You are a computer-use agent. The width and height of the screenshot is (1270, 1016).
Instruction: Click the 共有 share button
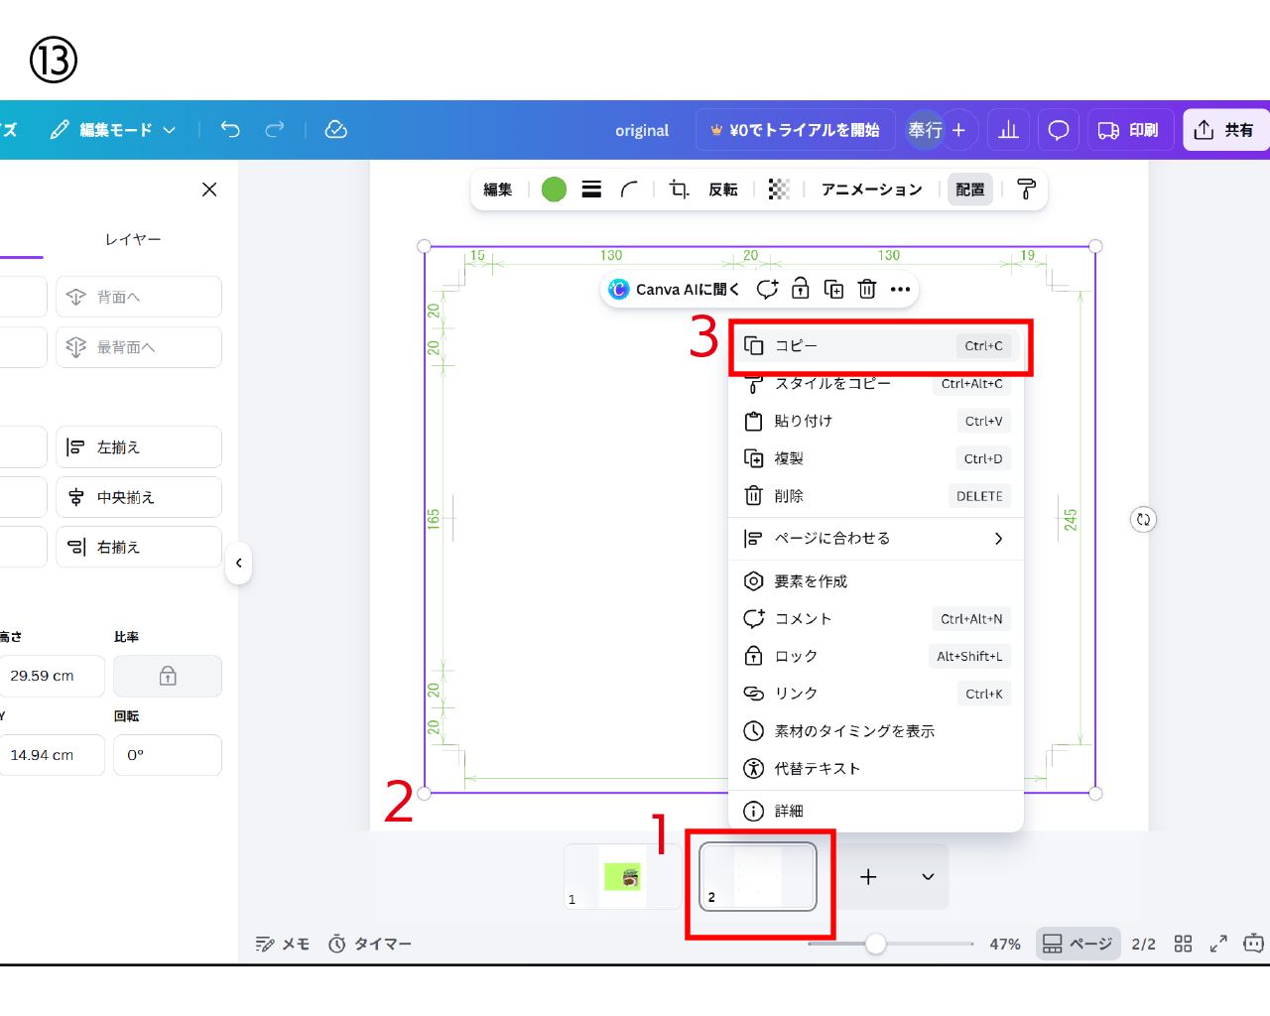coord(1225,130)
